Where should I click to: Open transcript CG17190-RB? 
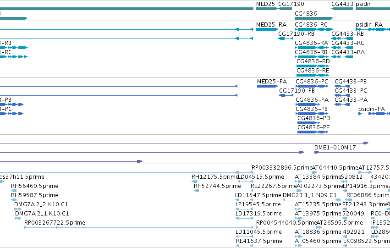296,34
